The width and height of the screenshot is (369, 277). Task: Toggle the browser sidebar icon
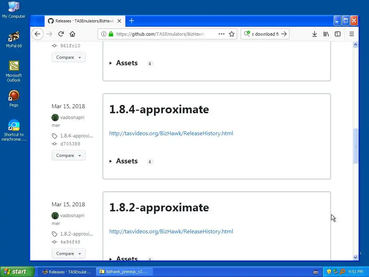[338, 34]
